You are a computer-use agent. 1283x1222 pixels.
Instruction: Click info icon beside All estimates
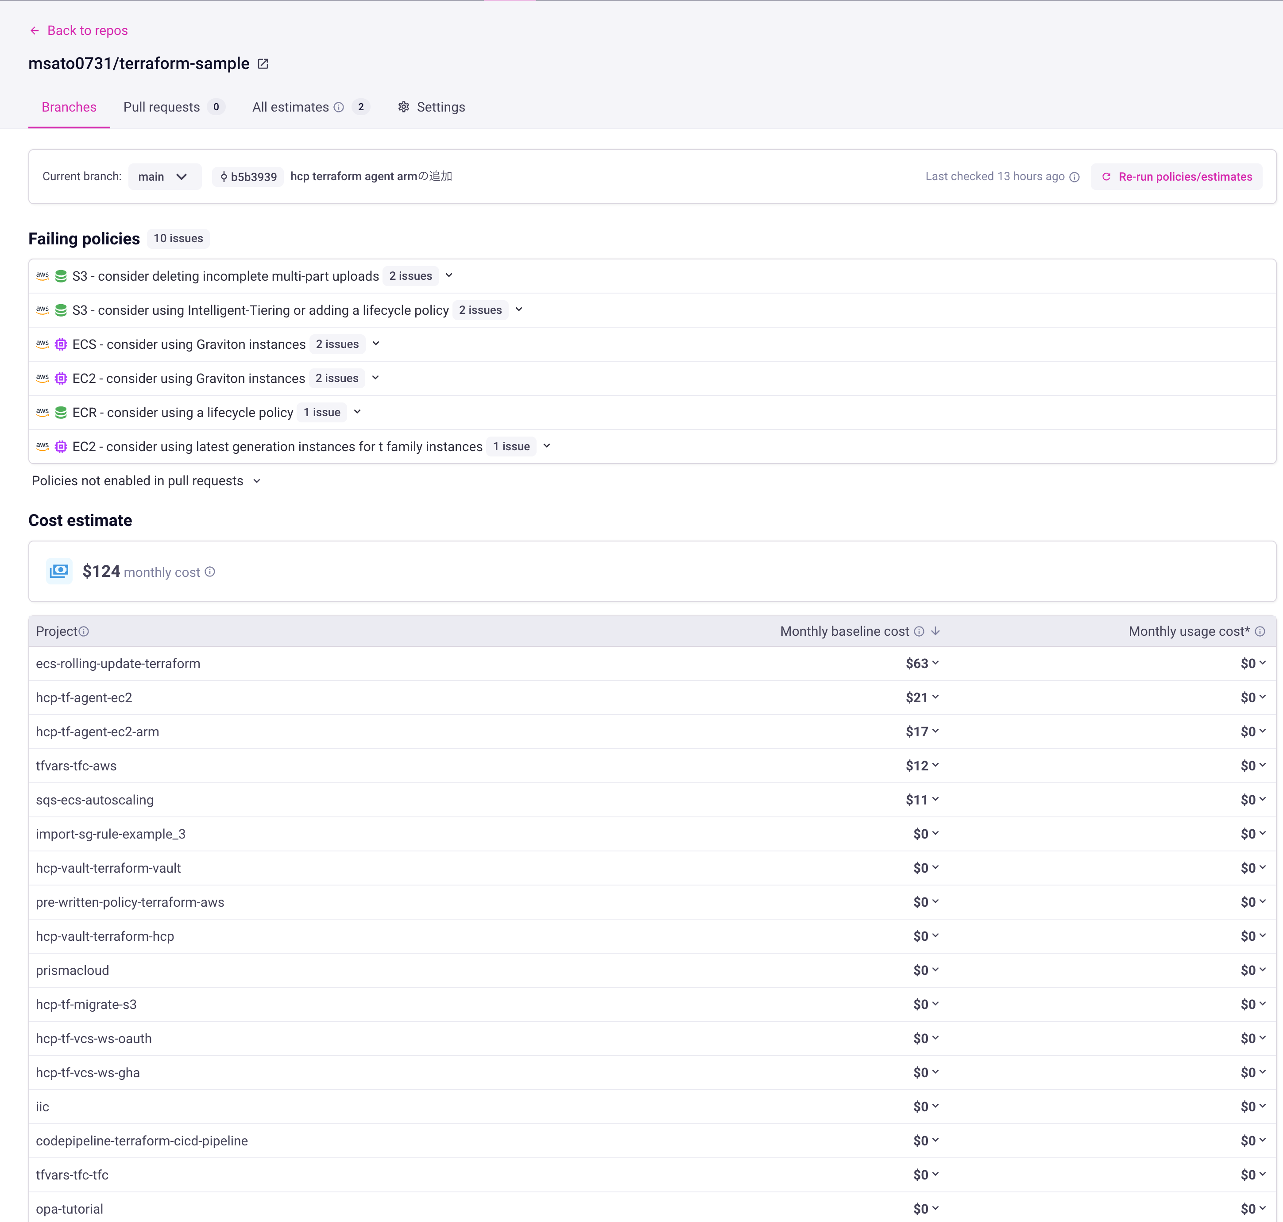pos(339,108)
